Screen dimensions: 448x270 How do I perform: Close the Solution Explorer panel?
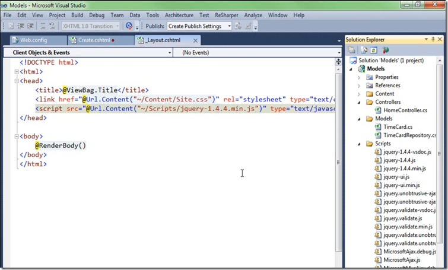(x=440, y=39)
